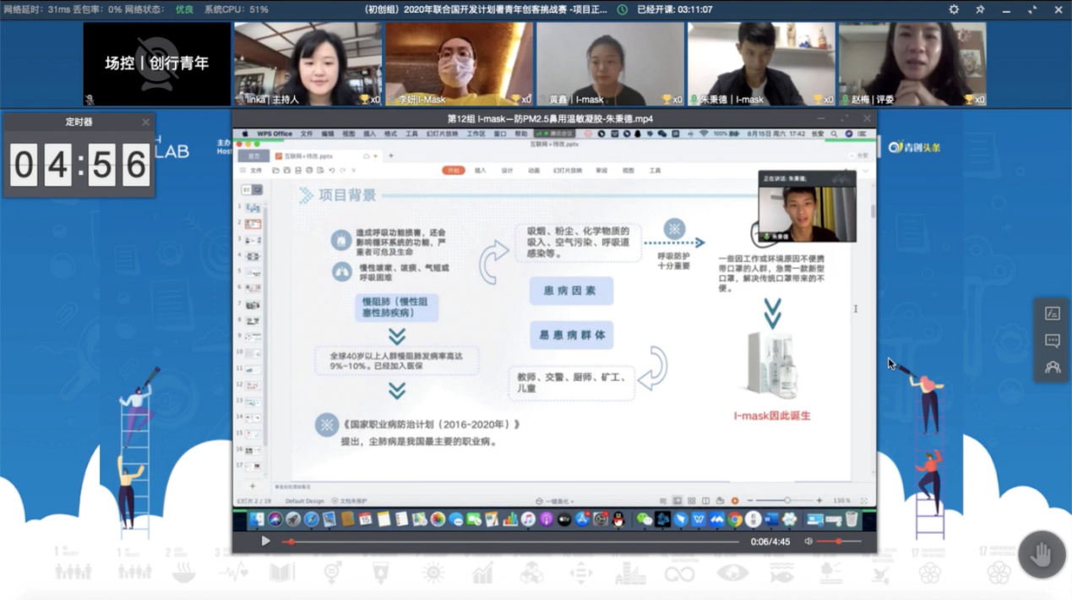Click the Chrome icon in the dock
The image size is (1072, 600).
click(735, 520)
